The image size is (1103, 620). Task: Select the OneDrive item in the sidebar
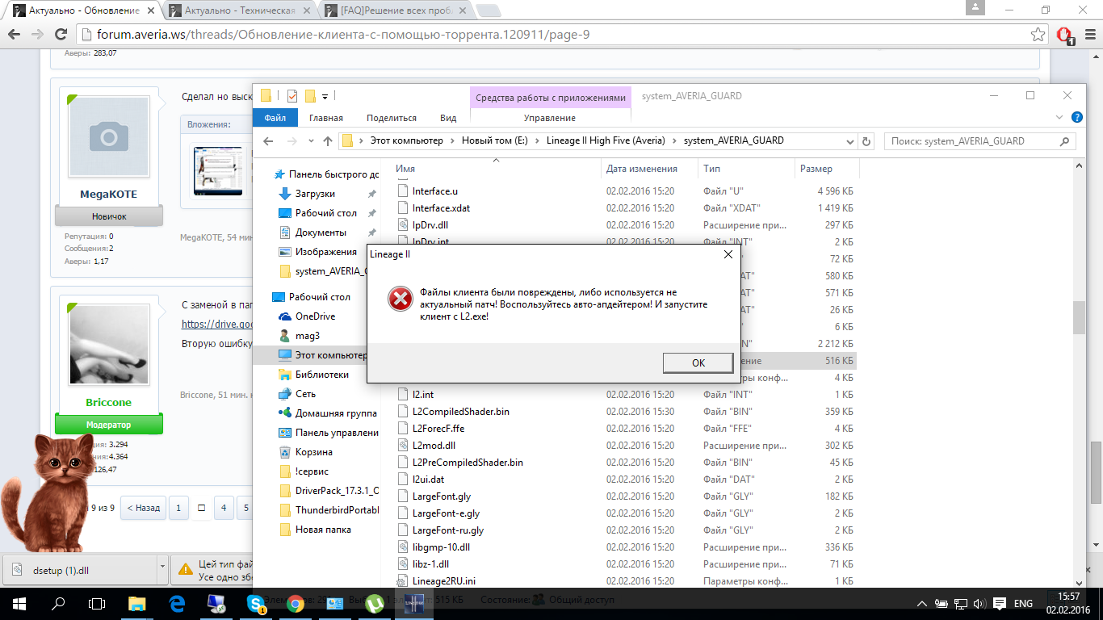(x=315, y=316)
